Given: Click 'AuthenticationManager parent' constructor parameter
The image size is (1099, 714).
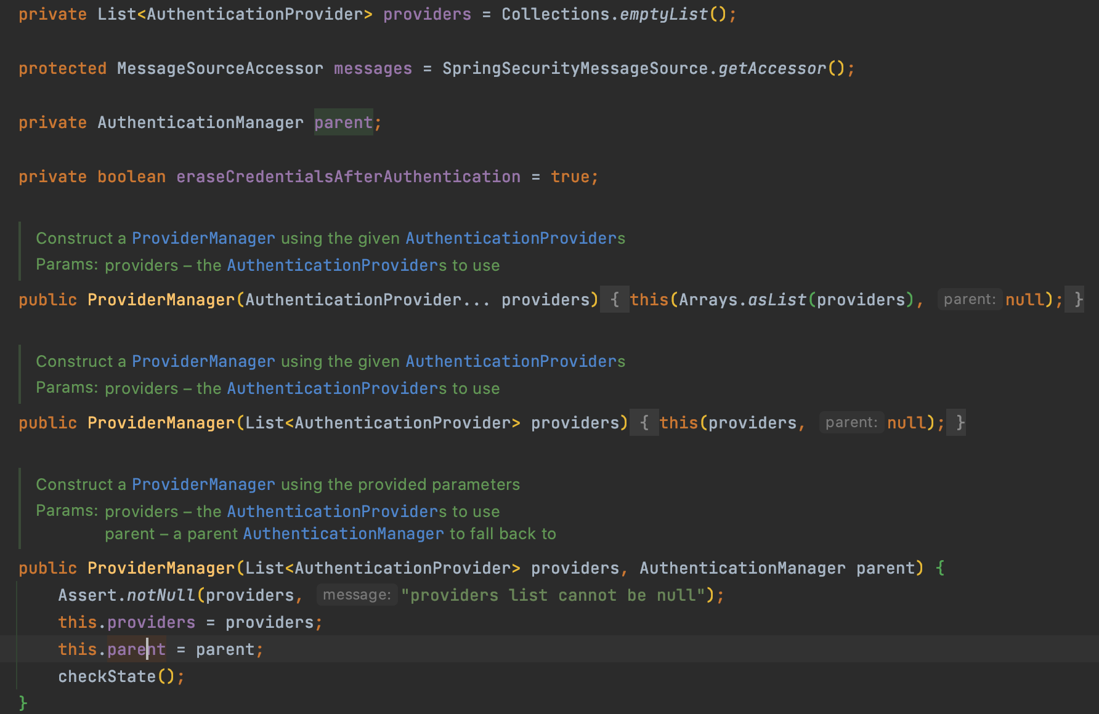Looking at the screenshot, I should click(x=777, y=568).
